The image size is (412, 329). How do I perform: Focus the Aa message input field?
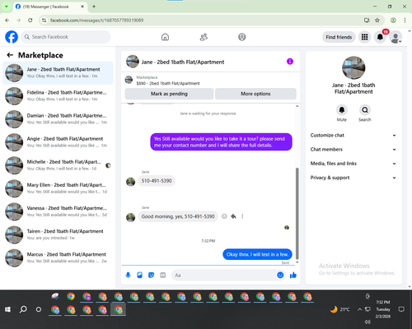coord(225,275)
